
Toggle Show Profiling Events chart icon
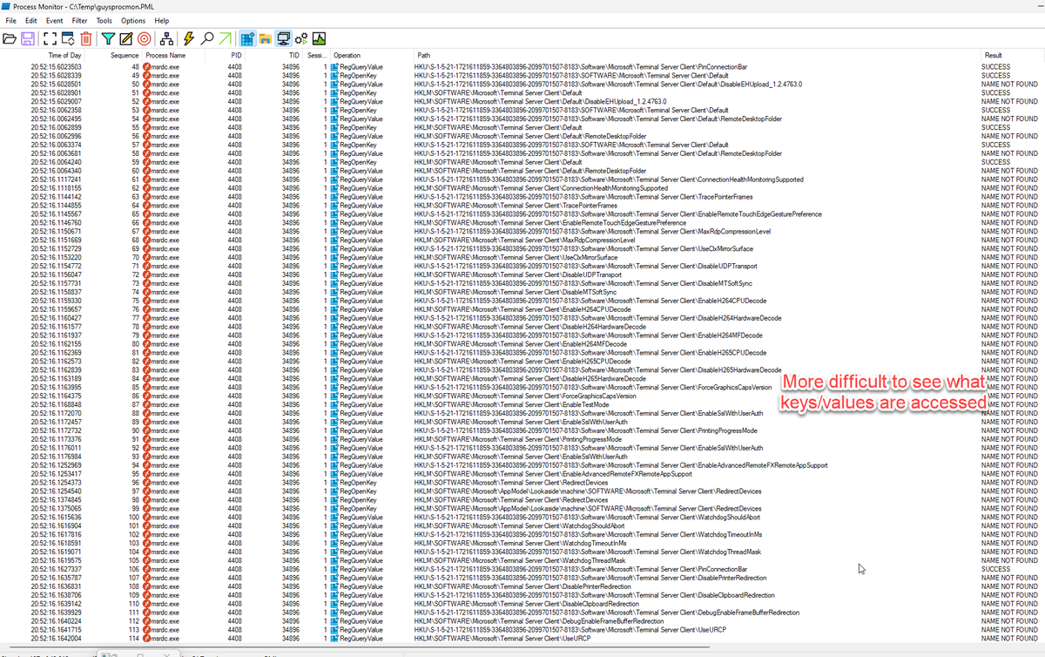point(319,38)
